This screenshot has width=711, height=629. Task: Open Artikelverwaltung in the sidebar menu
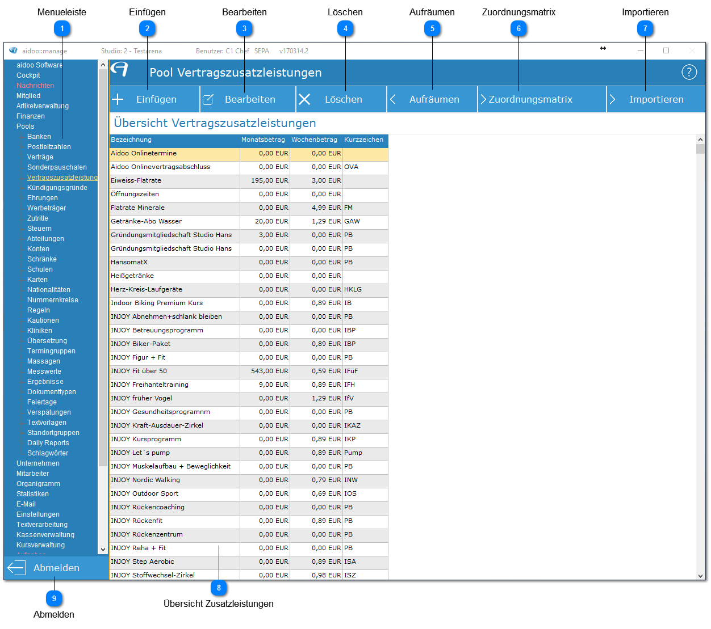click(43, 106)
